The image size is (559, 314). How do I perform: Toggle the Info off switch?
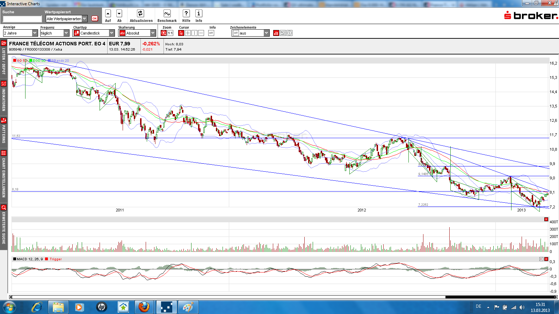pos(211,32)
